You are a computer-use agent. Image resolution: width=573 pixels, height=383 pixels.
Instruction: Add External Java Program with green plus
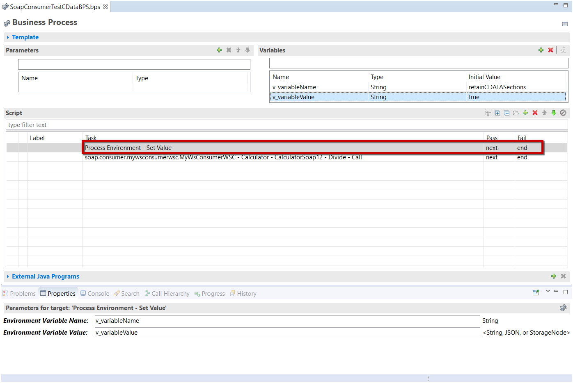tap(554, 276)
